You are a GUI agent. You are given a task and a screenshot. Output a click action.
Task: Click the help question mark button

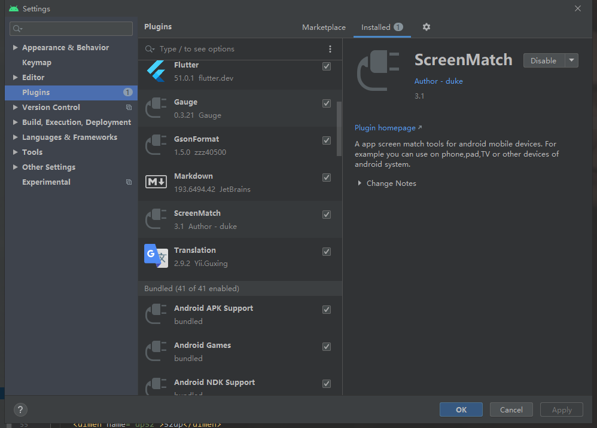click(x=20, y=409)
